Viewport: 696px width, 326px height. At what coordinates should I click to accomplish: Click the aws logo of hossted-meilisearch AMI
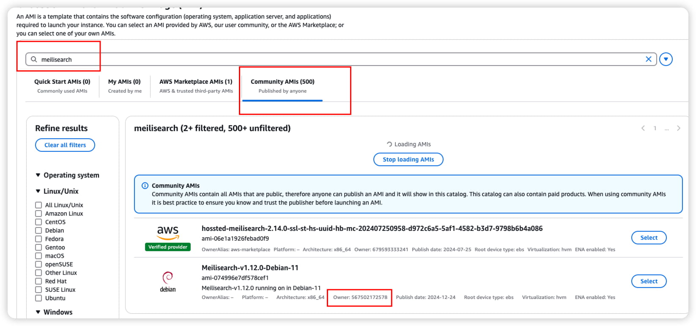pyautogui.click(x=168, y=233)
